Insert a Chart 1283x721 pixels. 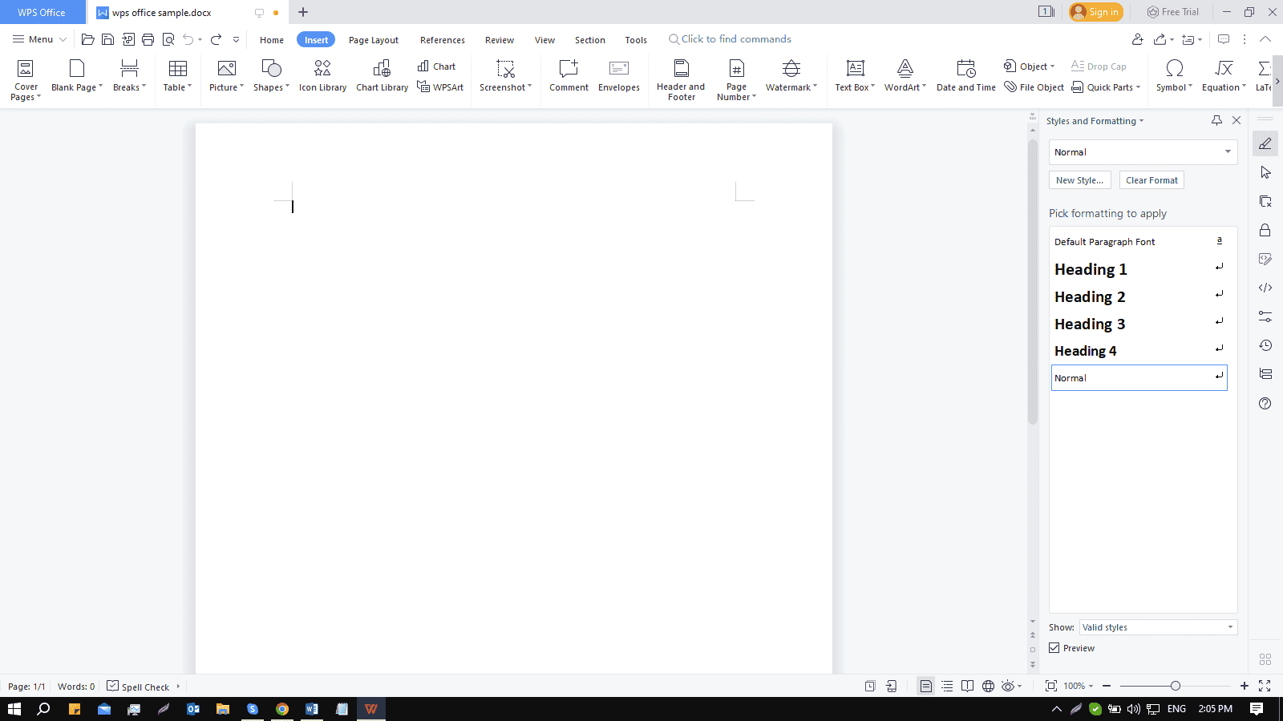pyautogui.click(x=437, y=66)
